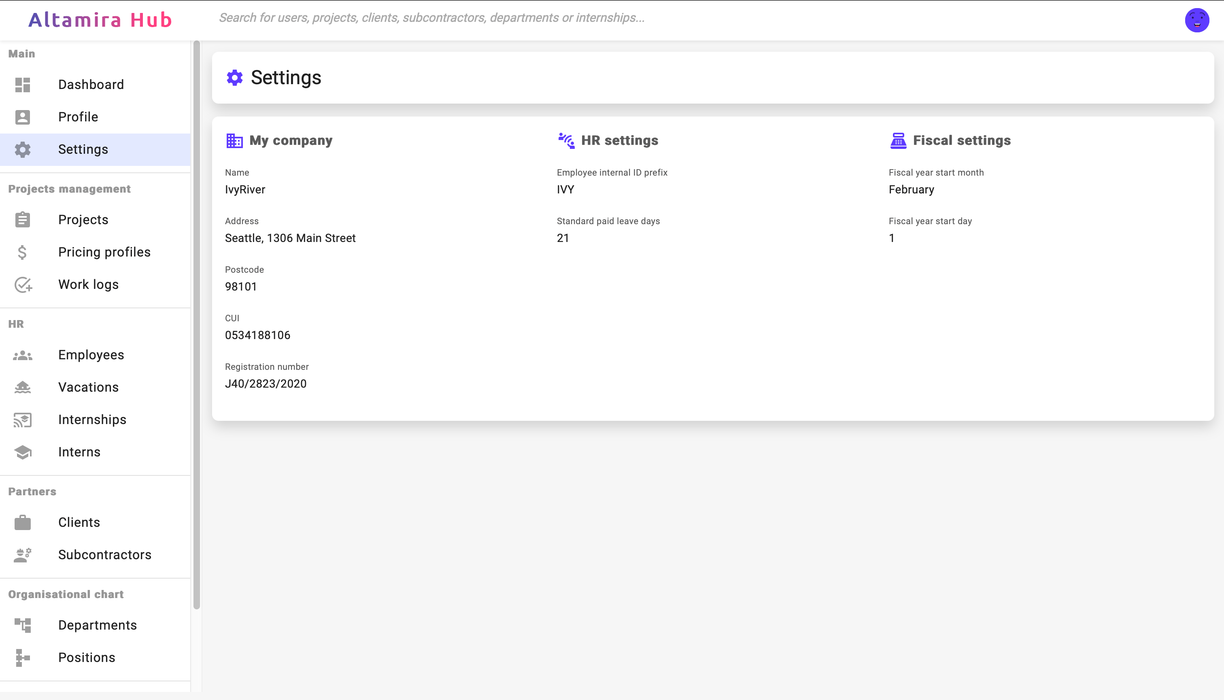Screen dimensions: 1224x700
Task: Click the Pricing profiles dollar icon
Action: click(22, 252)
